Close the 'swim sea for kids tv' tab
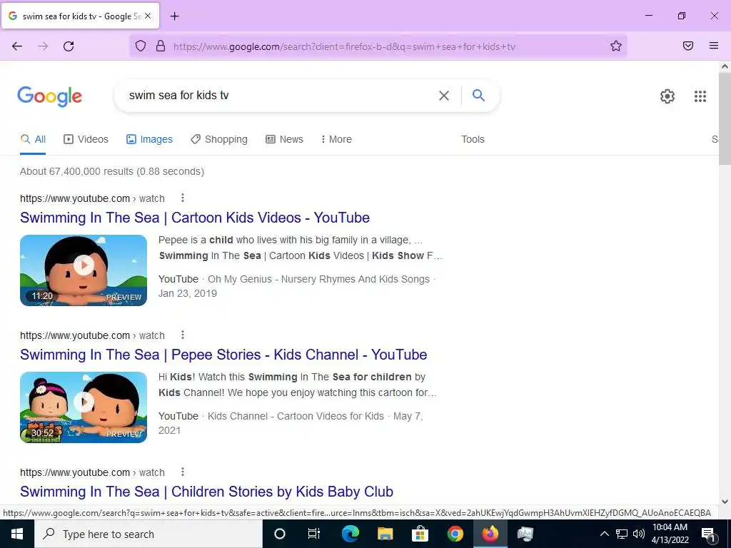Viewport: 731px width, 548px height. pos(148,16)
